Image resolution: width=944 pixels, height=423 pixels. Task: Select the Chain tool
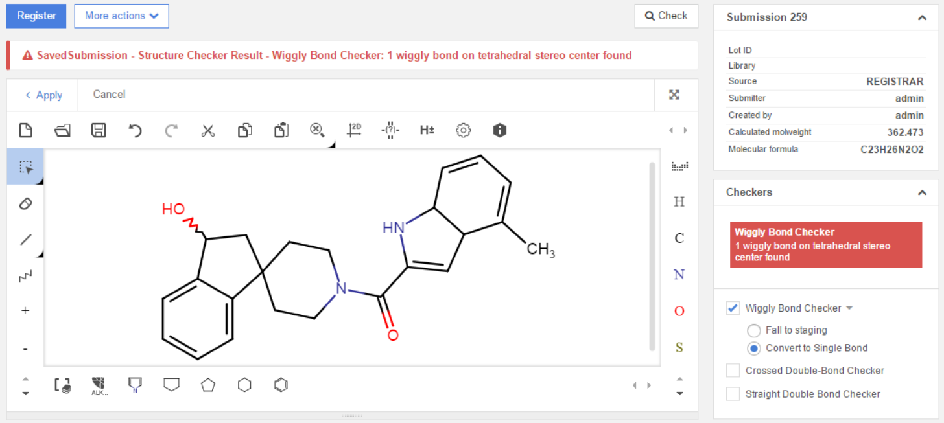pyautogui.click(x=26, y=276)
